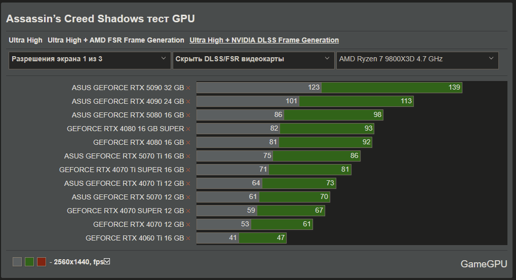Click the red legend color swatch
Image resolution: width=516 pixels, height=280 pixels.
click(x=42, y=262)
